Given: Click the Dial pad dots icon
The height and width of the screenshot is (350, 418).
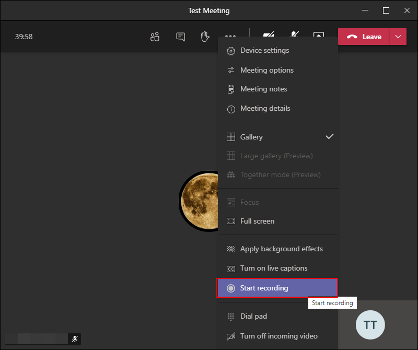Looking at the screenshot, I should [231, 317].
